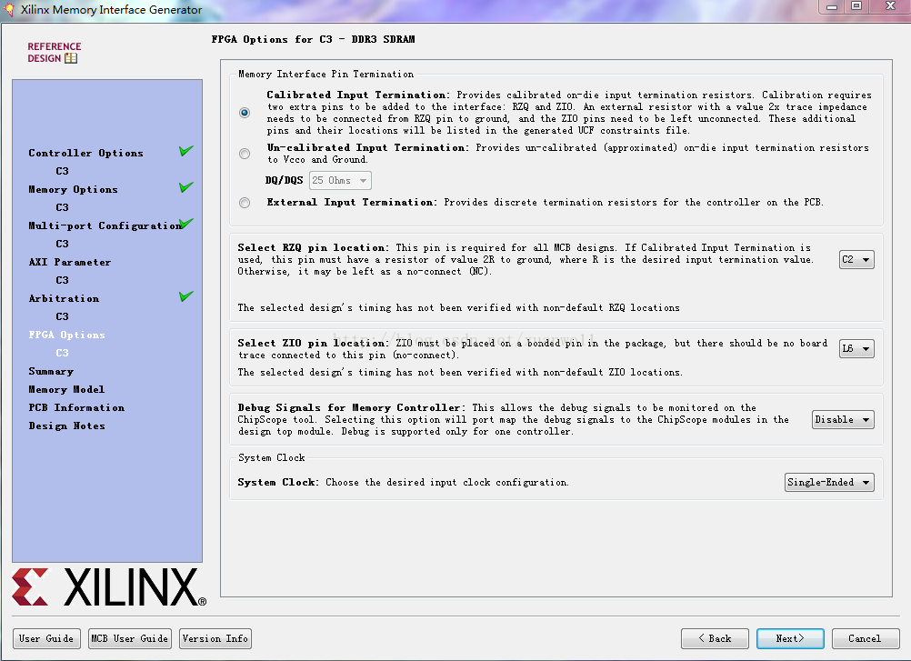Select Un-calibrated Input Termination radio button
This screenshot has width=911, height=661.
click(x=245, y=154)
